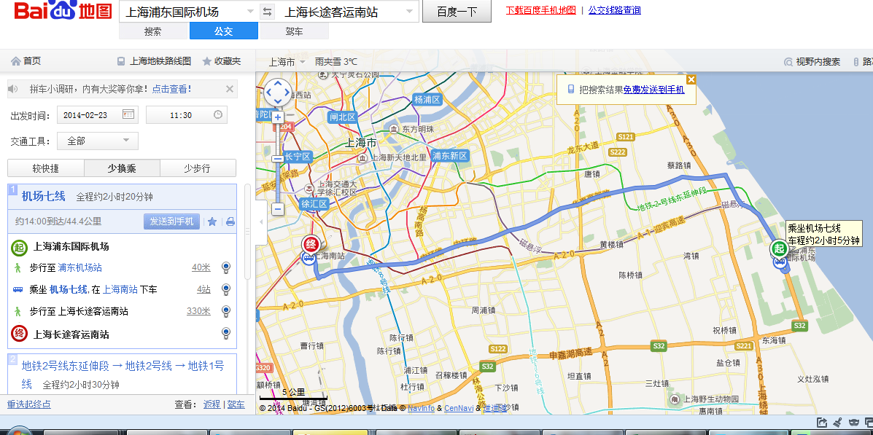
Task: Click the 上海野生动物园 landmark icon
Action: pyautogui.click(x=675, y=399)
